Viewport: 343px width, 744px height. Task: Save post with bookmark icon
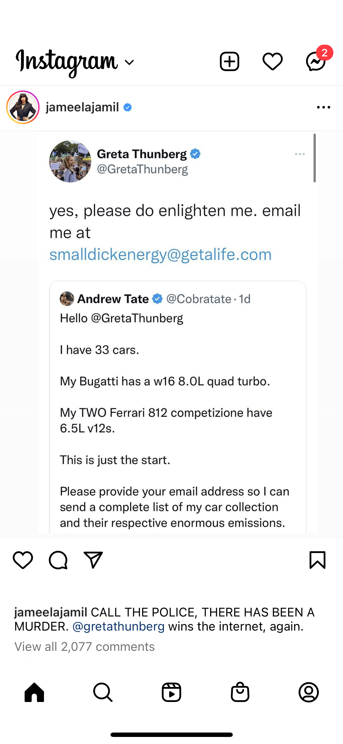[317, 560]
